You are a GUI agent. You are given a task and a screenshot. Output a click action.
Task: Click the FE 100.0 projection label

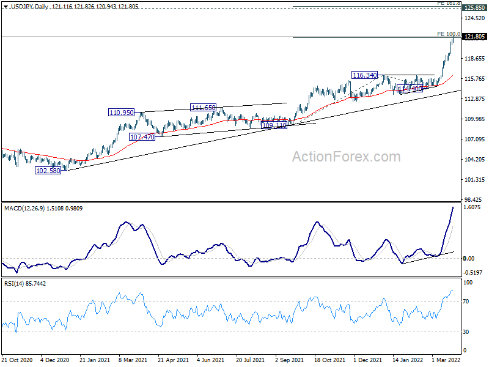(x=449, y=34)
